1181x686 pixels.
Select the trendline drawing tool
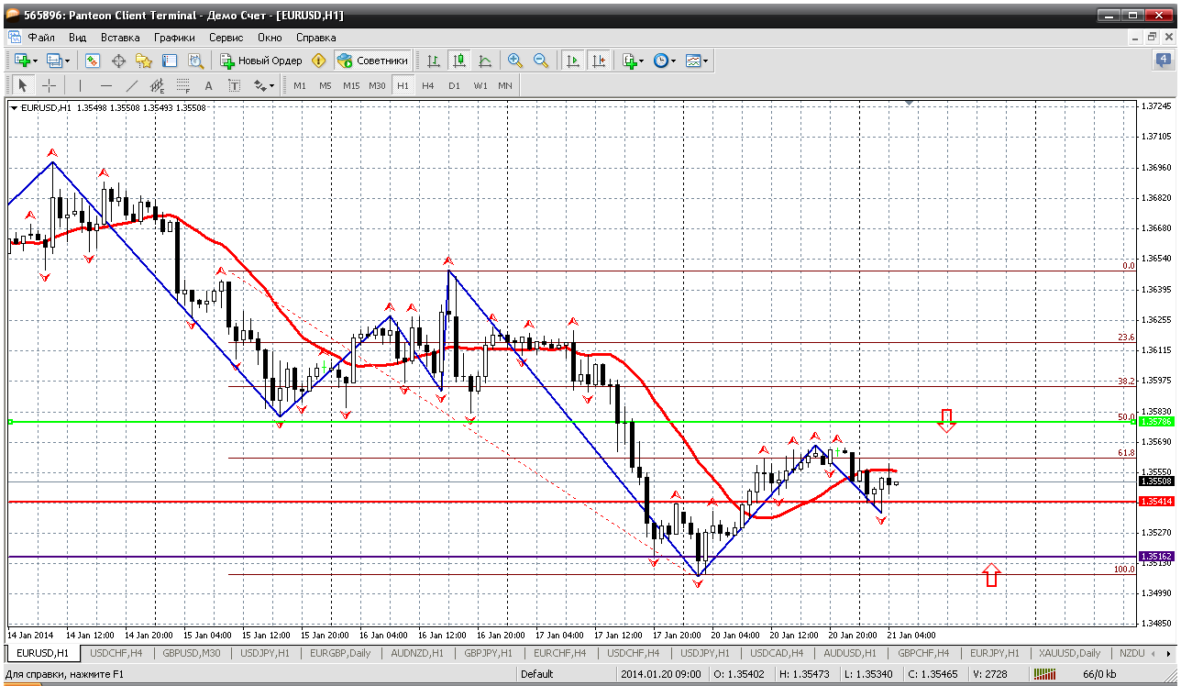(x=132, y=85)
